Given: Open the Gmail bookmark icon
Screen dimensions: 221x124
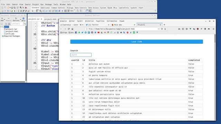Looking at the screenshot, I should coord(105,32).
